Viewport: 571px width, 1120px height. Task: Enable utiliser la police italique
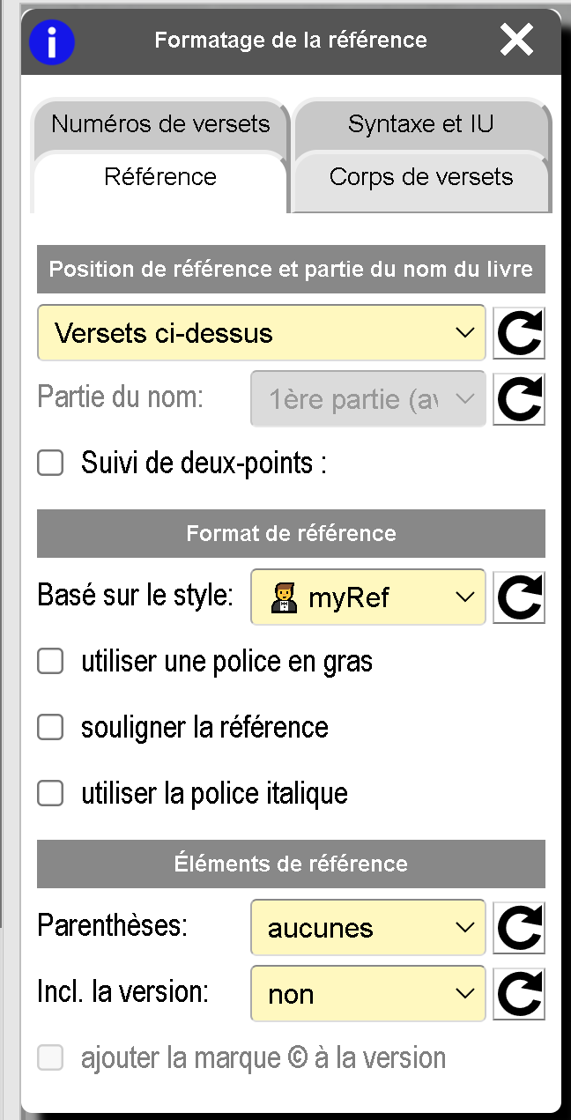click(x=50, y=793)
